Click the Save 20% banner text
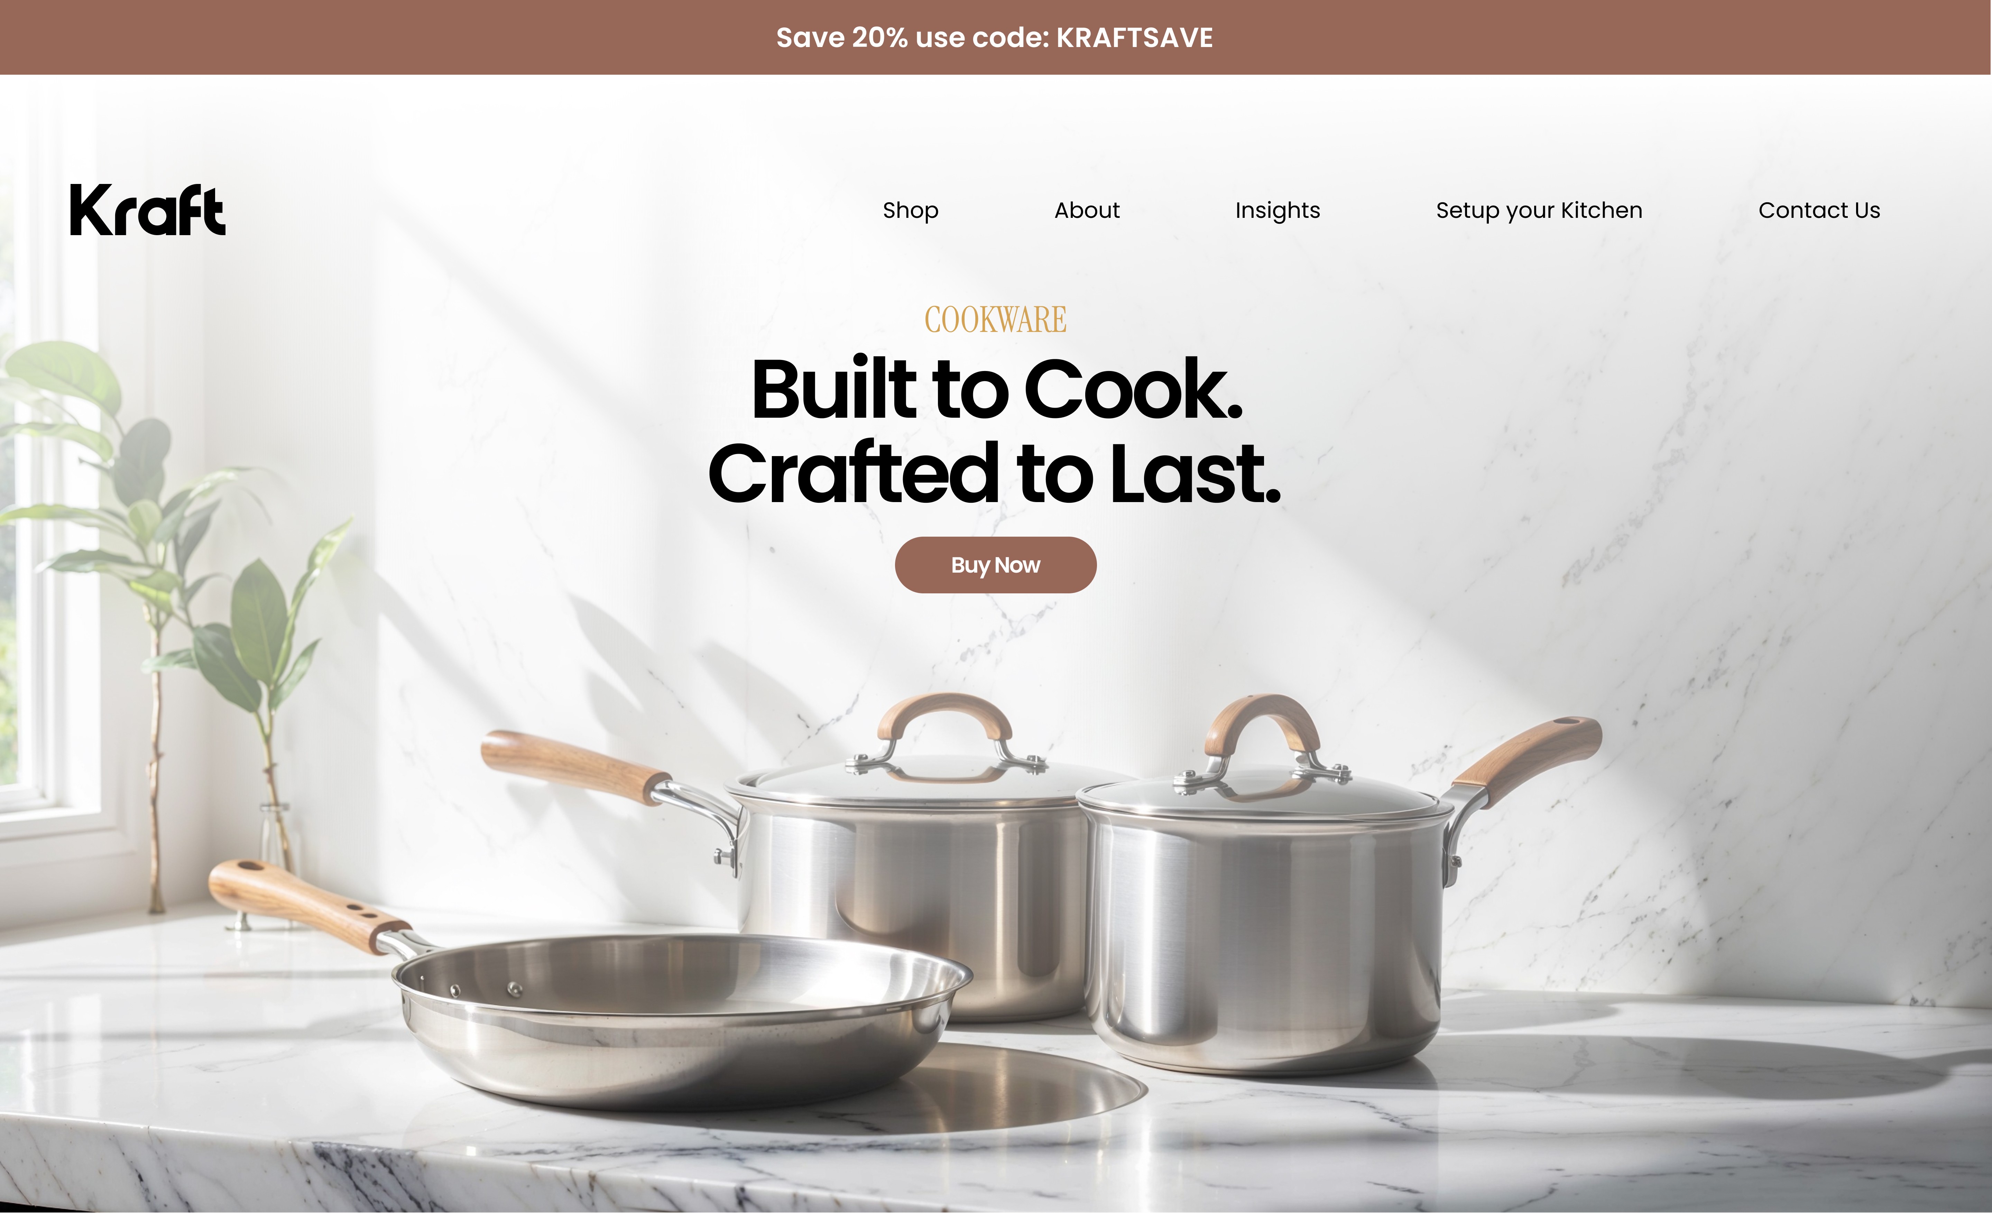The width and height of the screenshot is (1992, 1213). pos(994,38)
